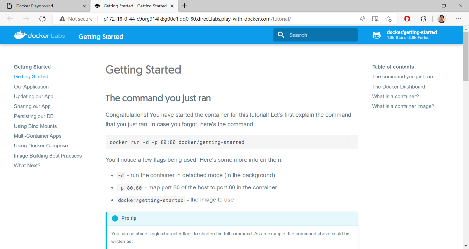
Task: Click the -d flag code text
Action: [121, 175]
